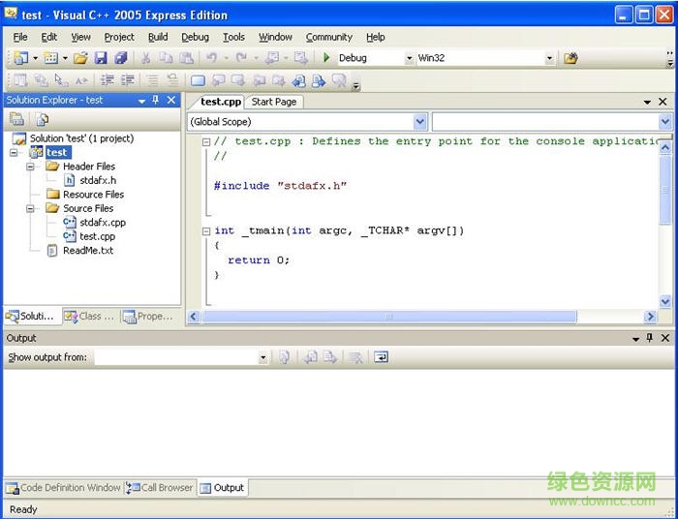
Task: Open the Debug configuration dropdown
Action: pos(410,58)
